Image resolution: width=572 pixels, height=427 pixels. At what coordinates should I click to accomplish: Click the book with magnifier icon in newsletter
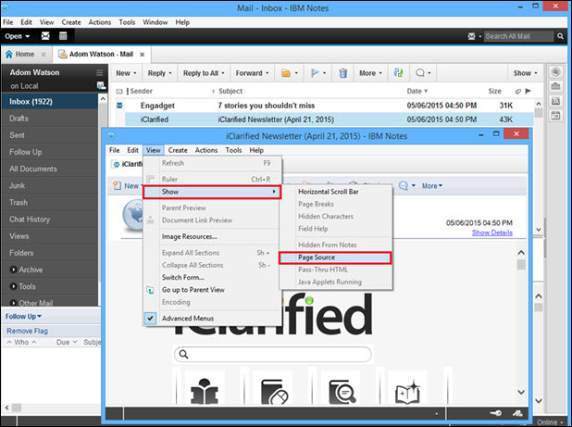[342, 392]
